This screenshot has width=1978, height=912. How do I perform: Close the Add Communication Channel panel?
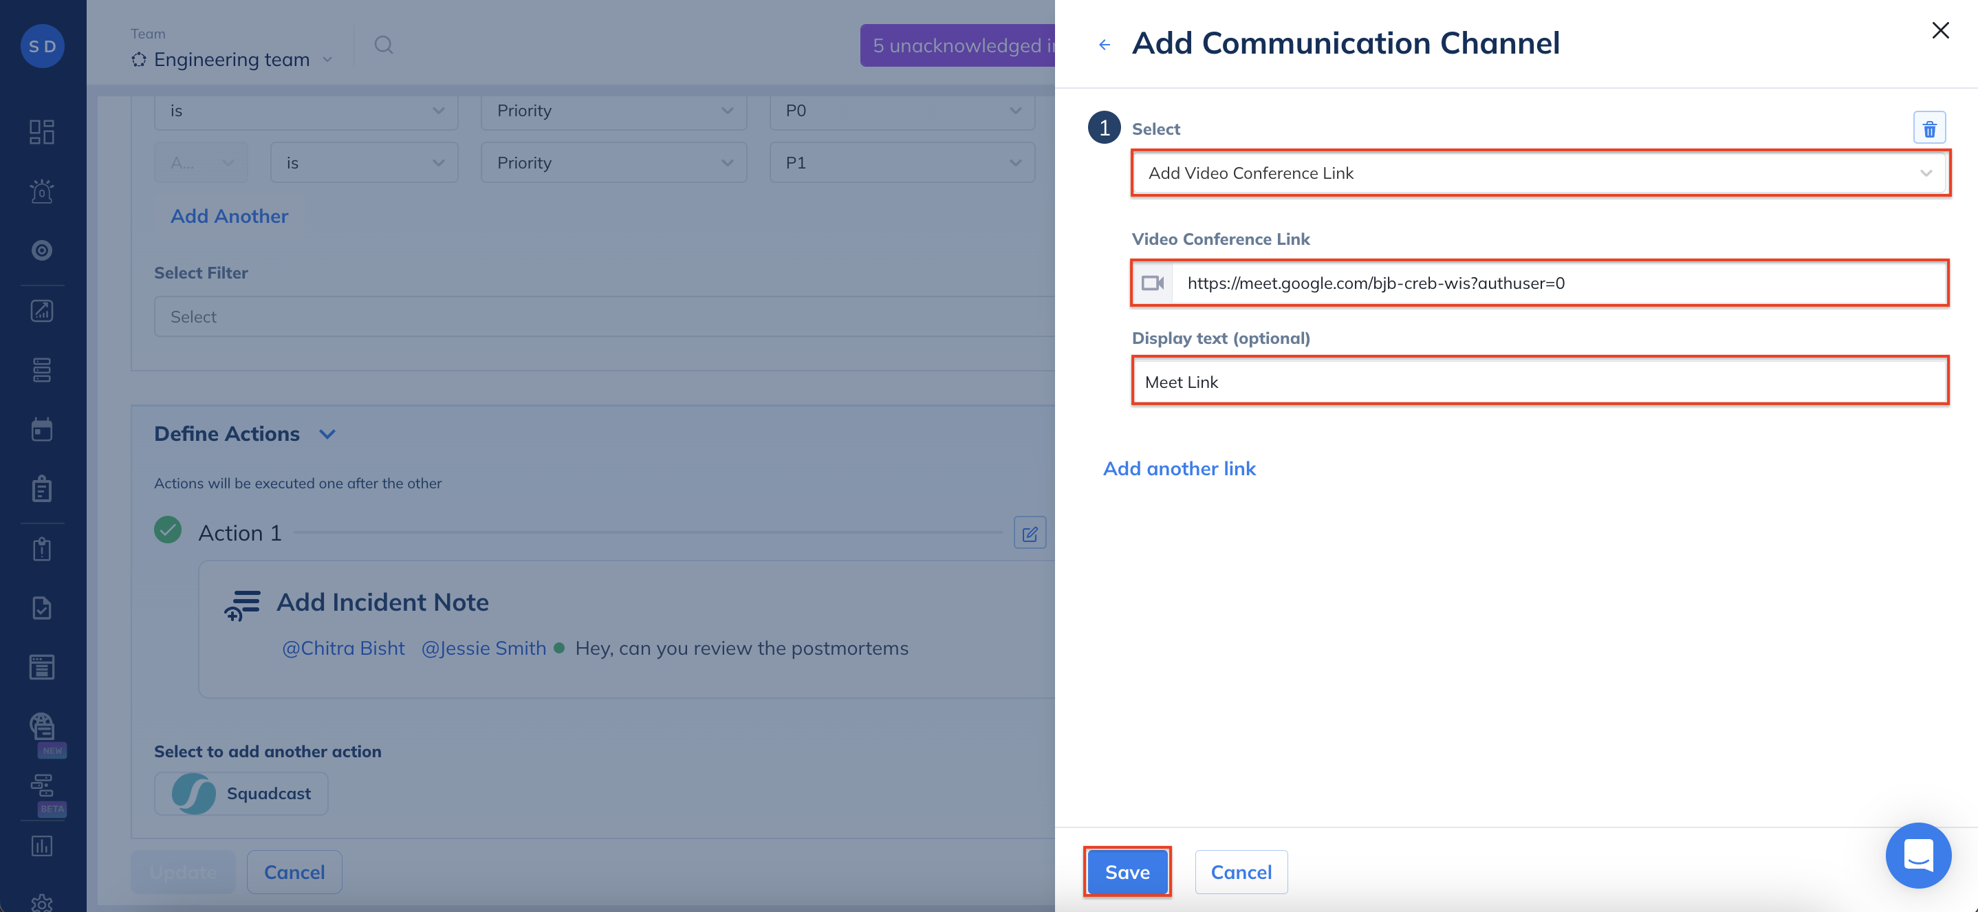coord(1939,31)
